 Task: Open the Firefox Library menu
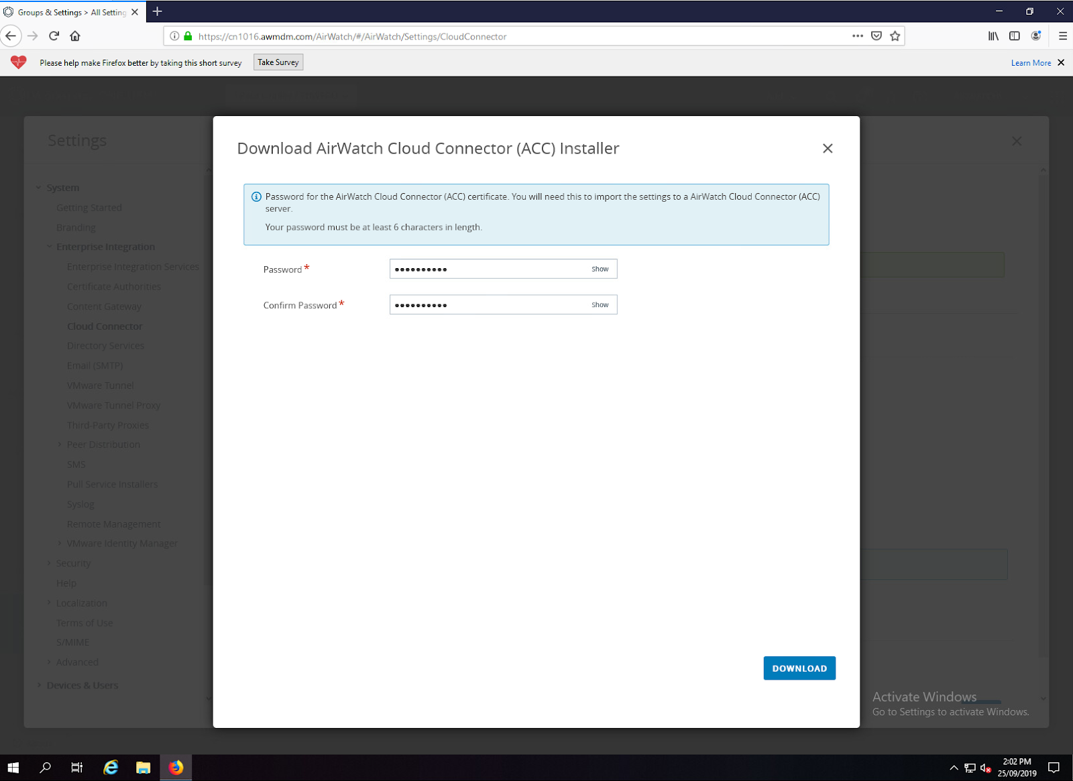pyautogui.click(x=993, y=36)
